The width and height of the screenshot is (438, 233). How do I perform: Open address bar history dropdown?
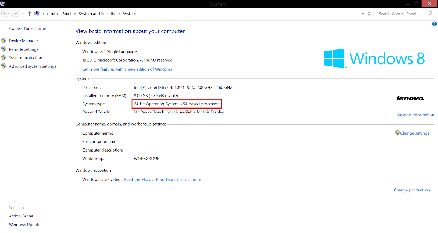click(363, 14)
